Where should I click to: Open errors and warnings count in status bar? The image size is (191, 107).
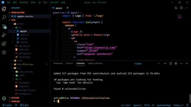pos(24,105)
